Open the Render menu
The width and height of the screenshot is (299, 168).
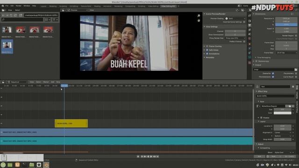[19, 6]
